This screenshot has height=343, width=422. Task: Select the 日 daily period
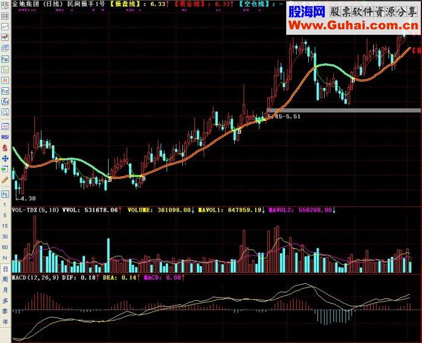coord(5,269)
